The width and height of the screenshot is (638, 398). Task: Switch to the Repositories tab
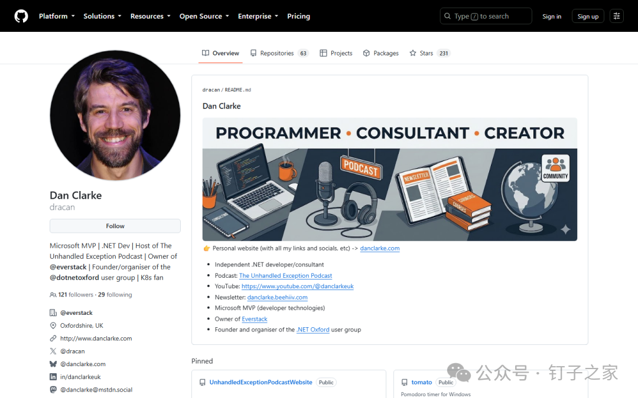pyautogui.click(x=279, y=53)
